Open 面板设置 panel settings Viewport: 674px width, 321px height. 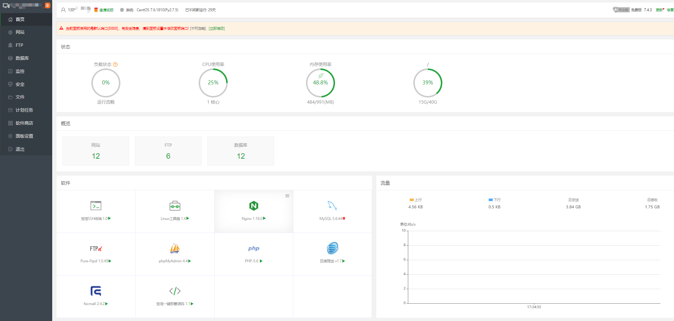pos(26,136)
